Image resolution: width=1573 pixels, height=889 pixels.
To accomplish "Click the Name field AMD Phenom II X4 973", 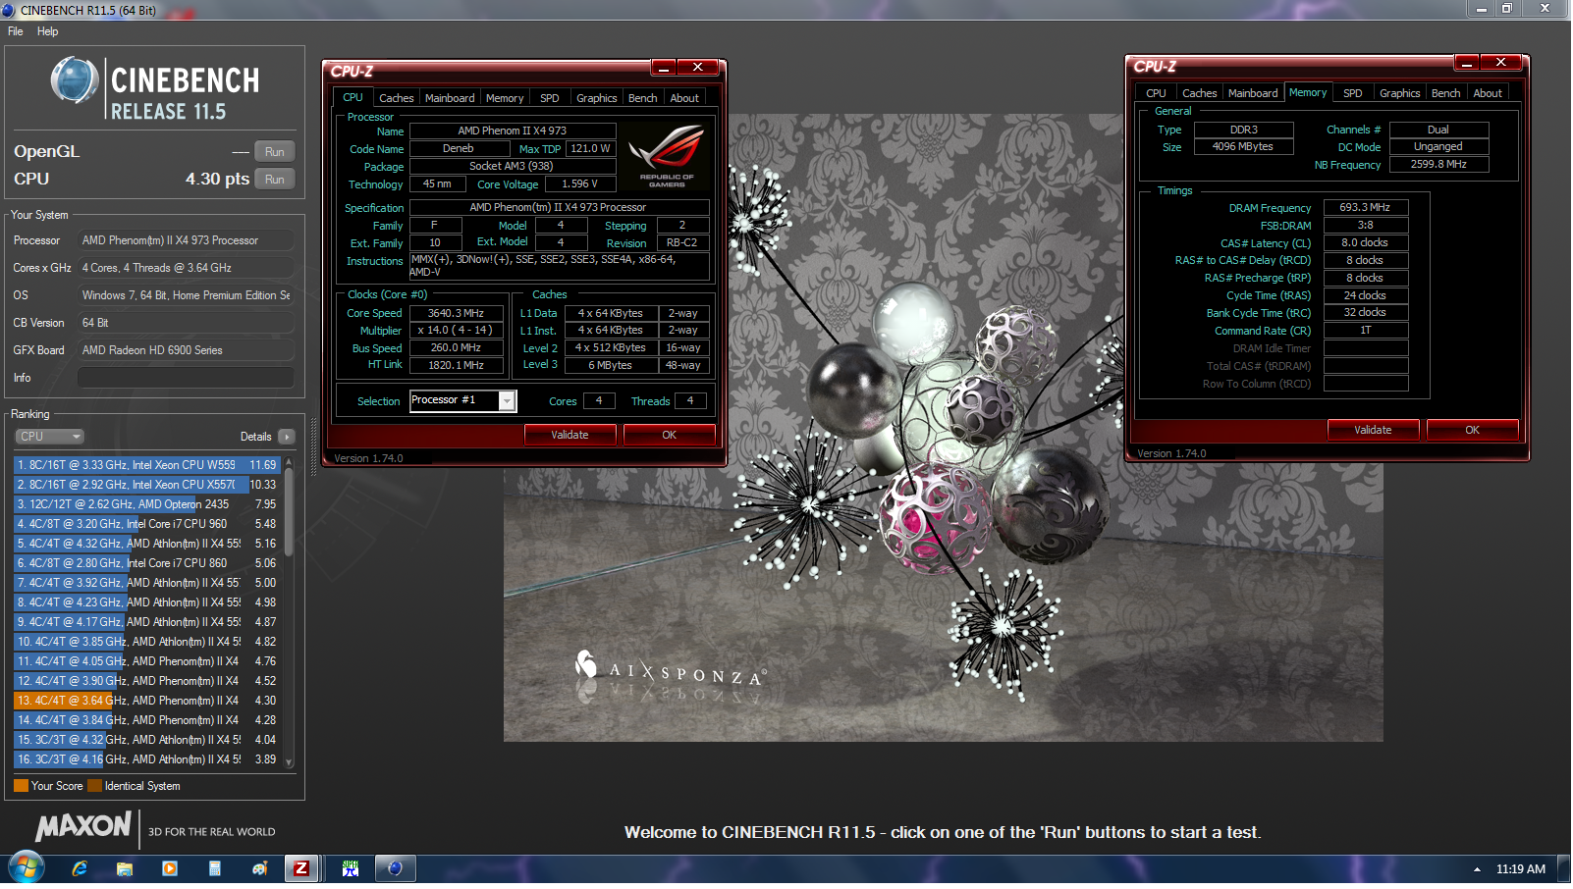I will (513, 131).
